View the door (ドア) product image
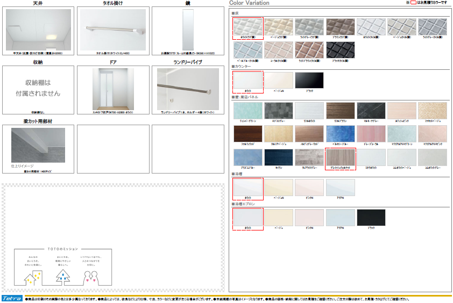This screenshot has height=303, width=453. tap(113, 89)
